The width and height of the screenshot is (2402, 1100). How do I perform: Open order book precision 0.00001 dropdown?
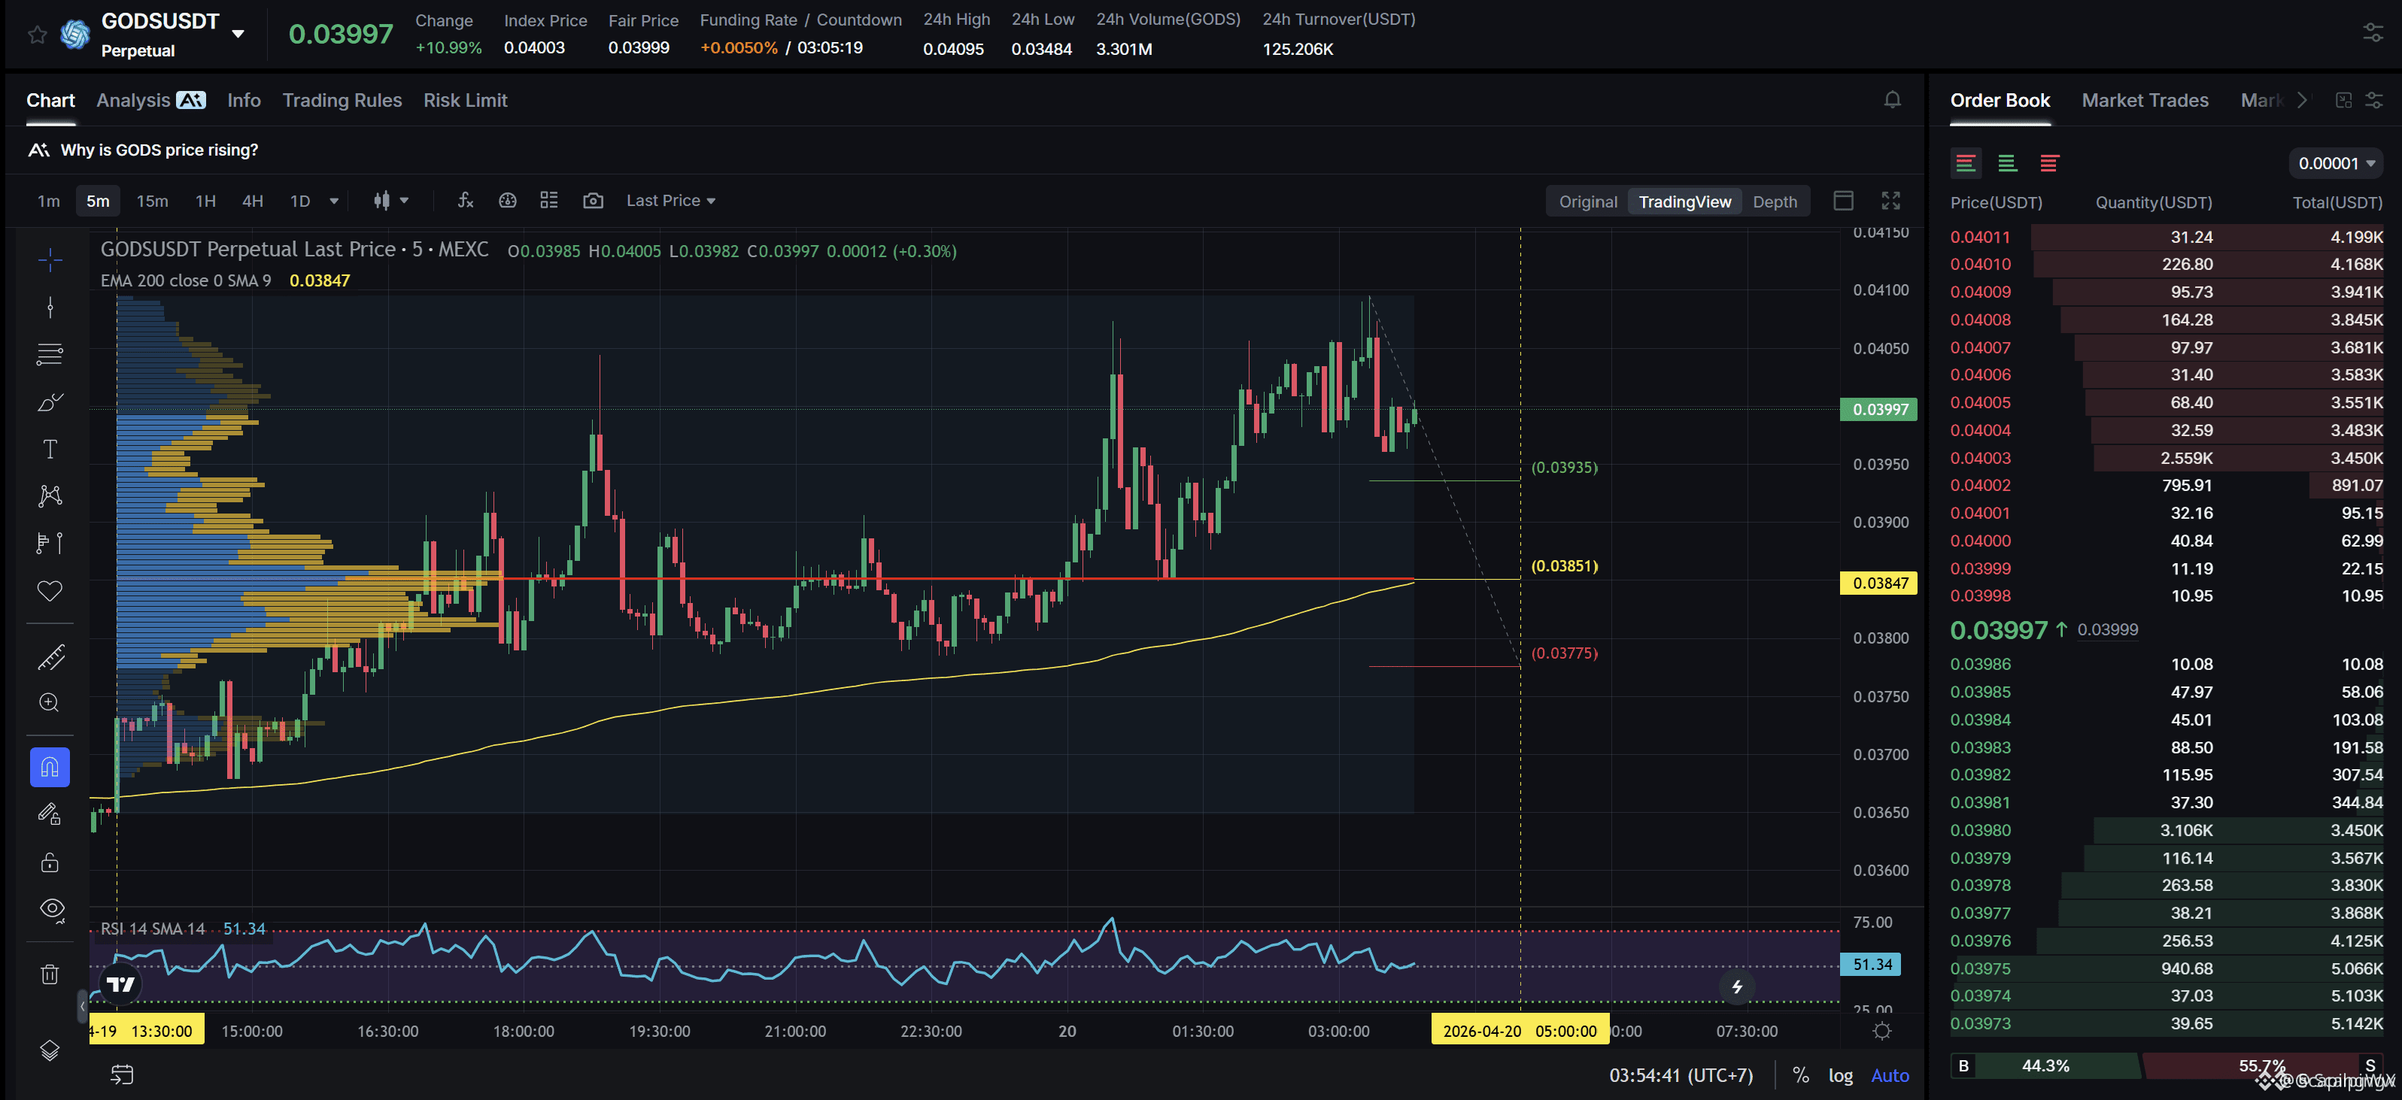pos(2336,163)
